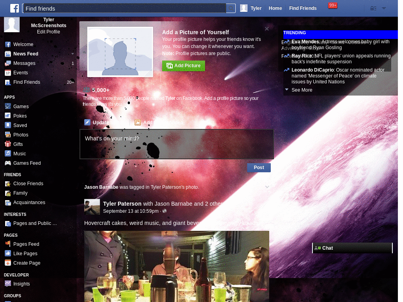The height and width of the screenshot is (302, 403).
Task: Open the Eva Mendes trending story
Action: (x=340, y=44)
